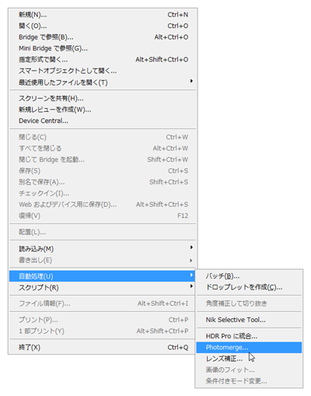Image resolution: width=311 pixels, height=396 pixels.
Task: Open Bridge で参照(B)... entry
Action: click(103, 37)
